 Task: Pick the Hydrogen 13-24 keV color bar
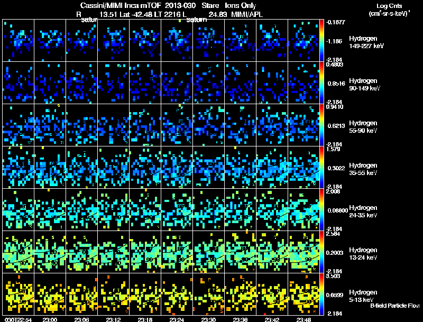click(x=321, y=252)
